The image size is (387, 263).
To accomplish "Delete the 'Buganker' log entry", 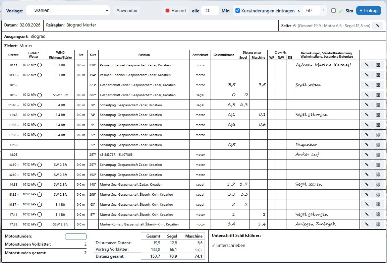I will (378, 145).
